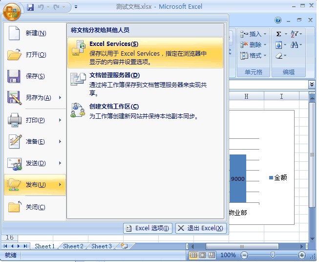Click the 金额 legend entry

pos(278,177)
